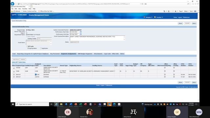Switch to the Fund tab
This screenshot has width=210, height=118.
click(14, 54)
